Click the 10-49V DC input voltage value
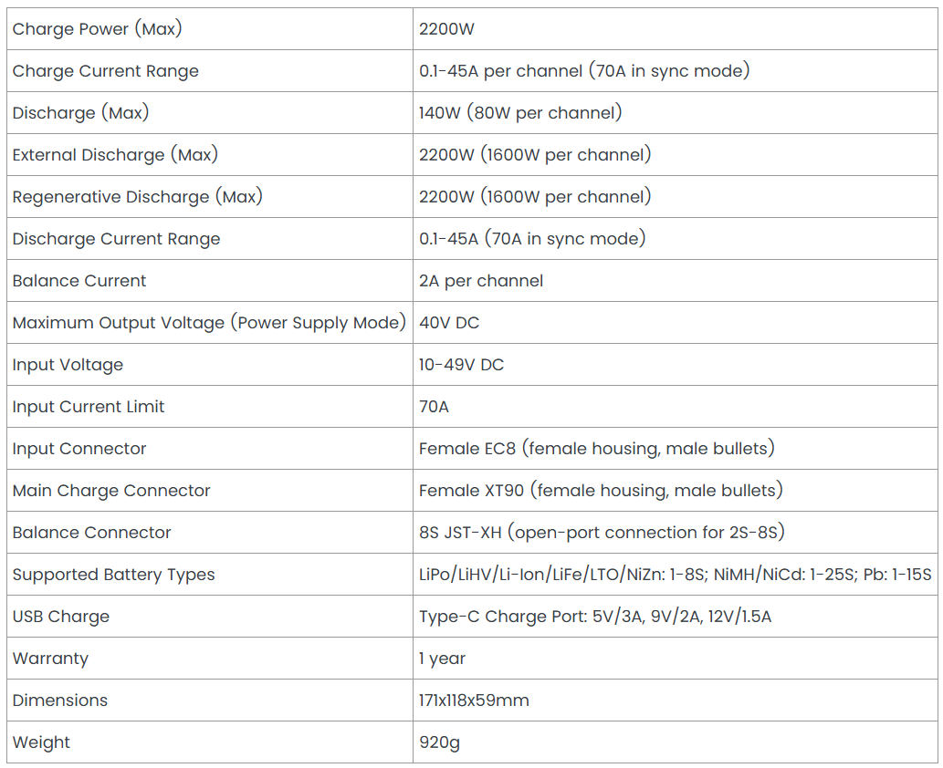 pos(461,365)
